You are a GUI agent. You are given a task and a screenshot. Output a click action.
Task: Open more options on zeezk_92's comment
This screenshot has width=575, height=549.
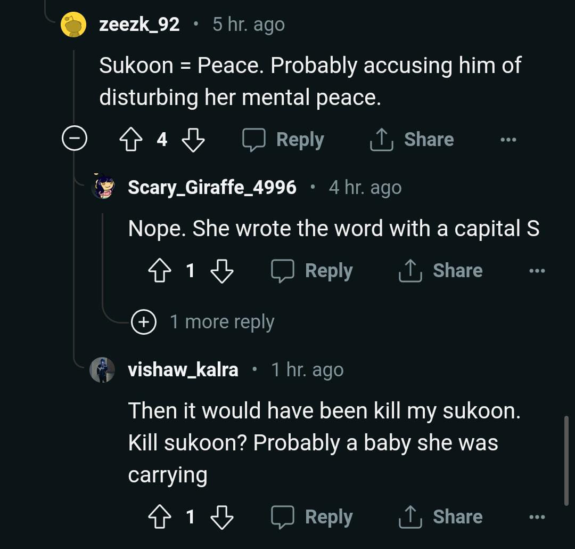(508, 140)
